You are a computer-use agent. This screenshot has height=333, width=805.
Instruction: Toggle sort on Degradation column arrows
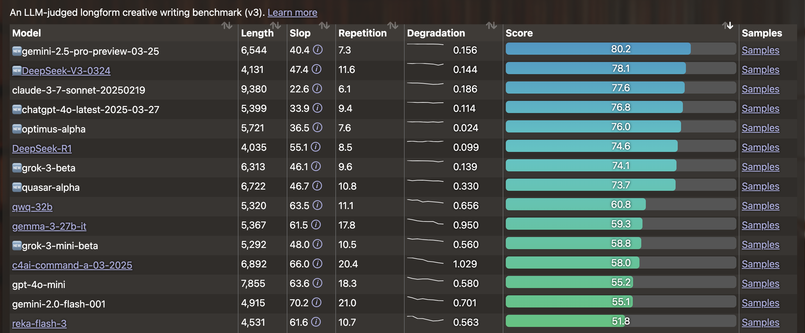tap(491, 26)
